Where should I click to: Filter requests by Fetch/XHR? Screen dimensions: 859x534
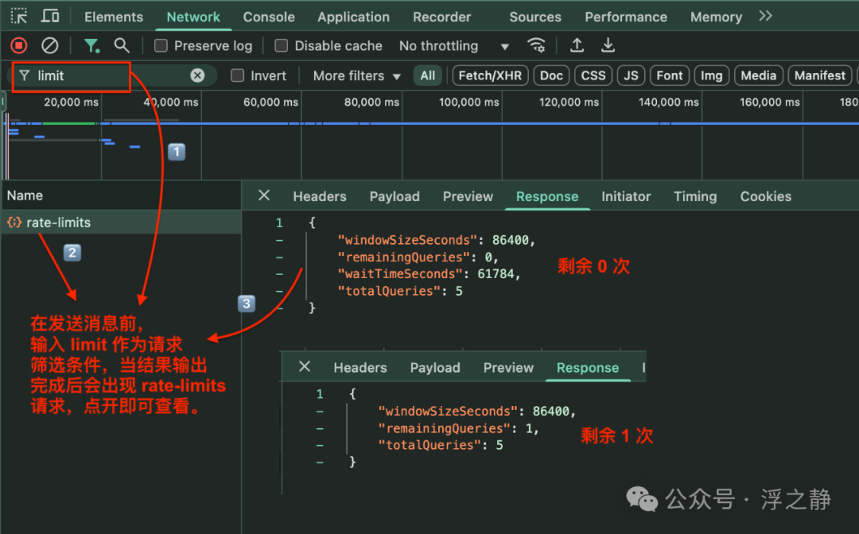point(490,75)
